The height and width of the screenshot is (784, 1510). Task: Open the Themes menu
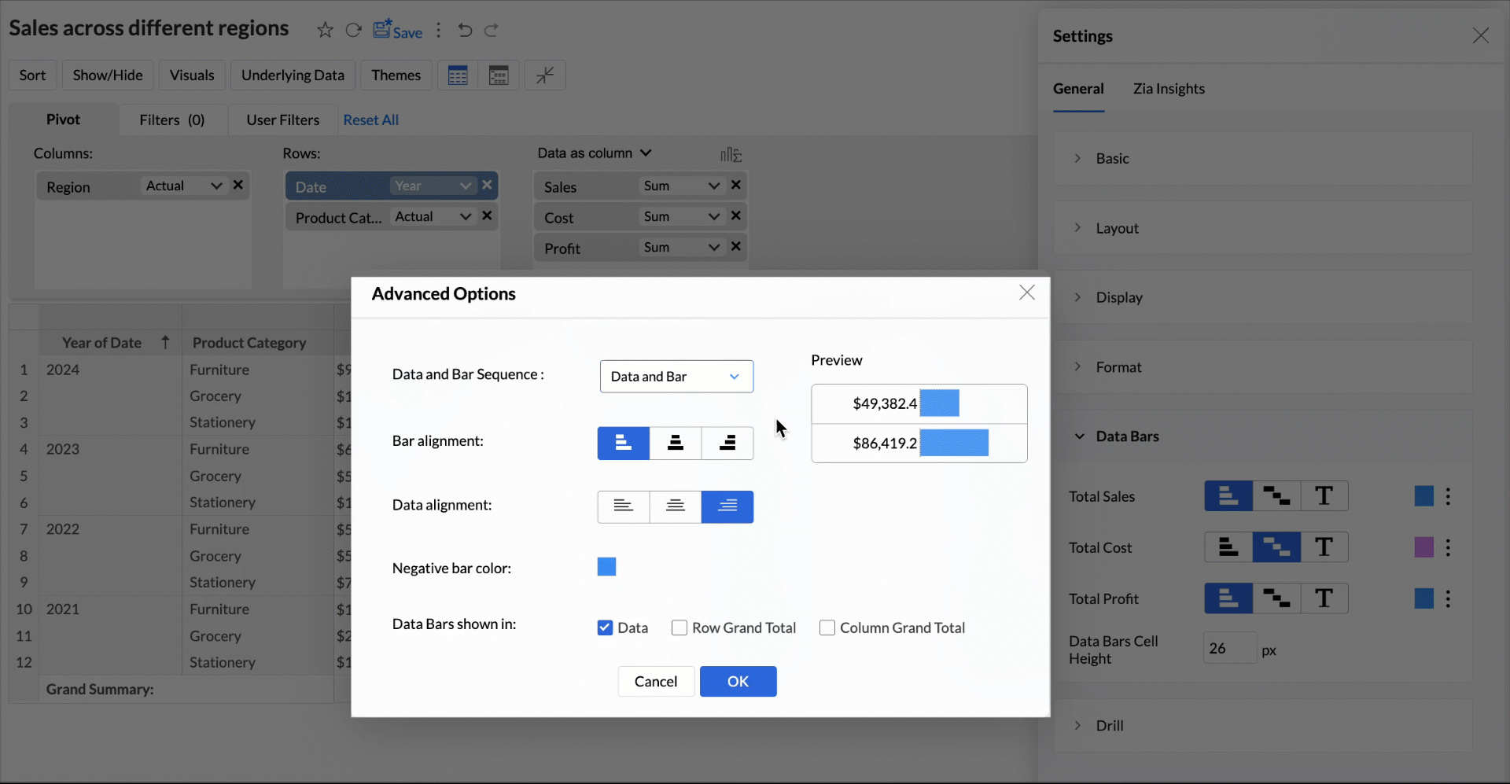click(396, 75)
